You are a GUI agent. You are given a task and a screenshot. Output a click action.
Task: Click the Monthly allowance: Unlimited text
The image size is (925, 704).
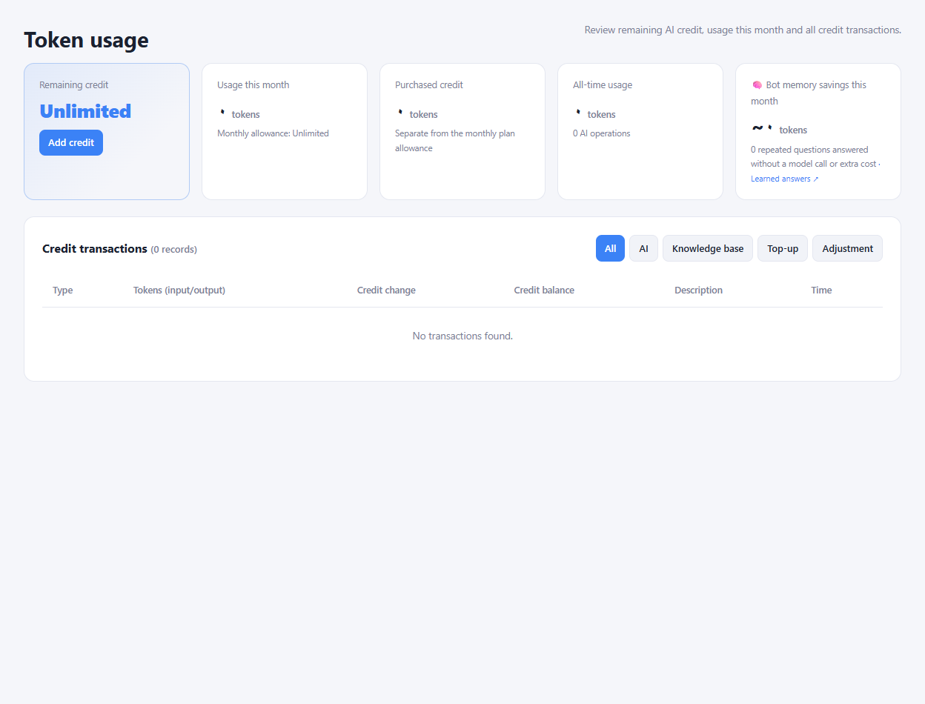tap(273, 133)
